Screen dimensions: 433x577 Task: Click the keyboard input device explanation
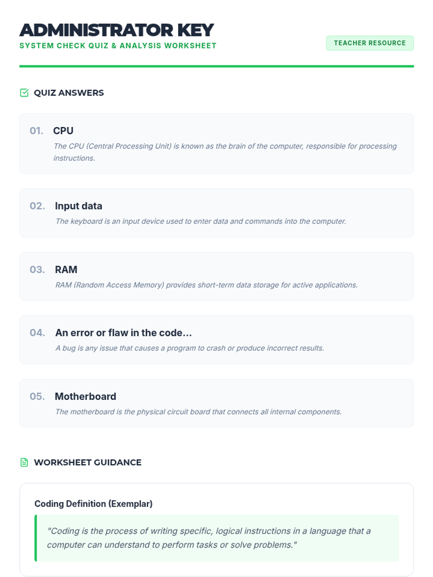coord(201,221)
